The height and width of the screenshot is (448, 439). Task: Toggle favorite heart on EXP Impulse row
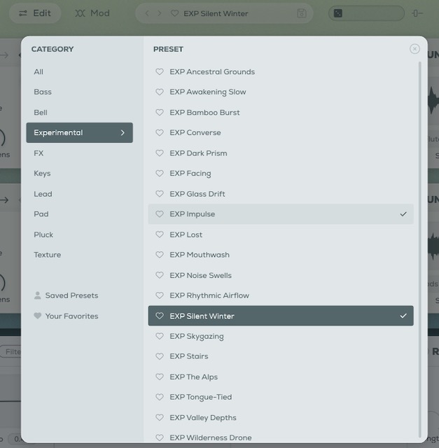point(160,214)
